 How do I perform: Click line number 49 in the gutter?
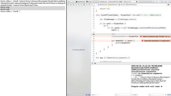pyautogui.click(x=94, y=41)
